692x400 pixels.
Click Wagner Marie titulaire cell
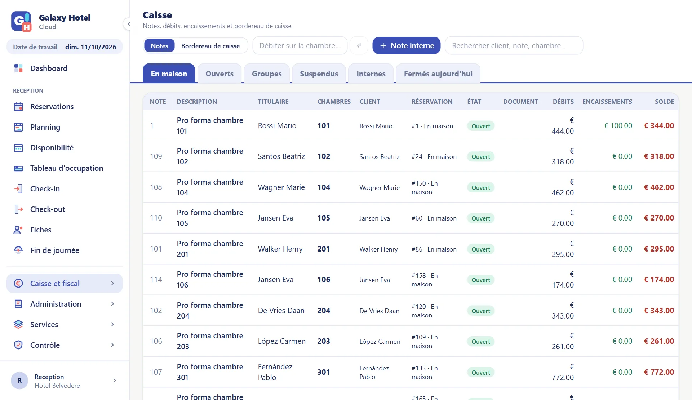281,187
